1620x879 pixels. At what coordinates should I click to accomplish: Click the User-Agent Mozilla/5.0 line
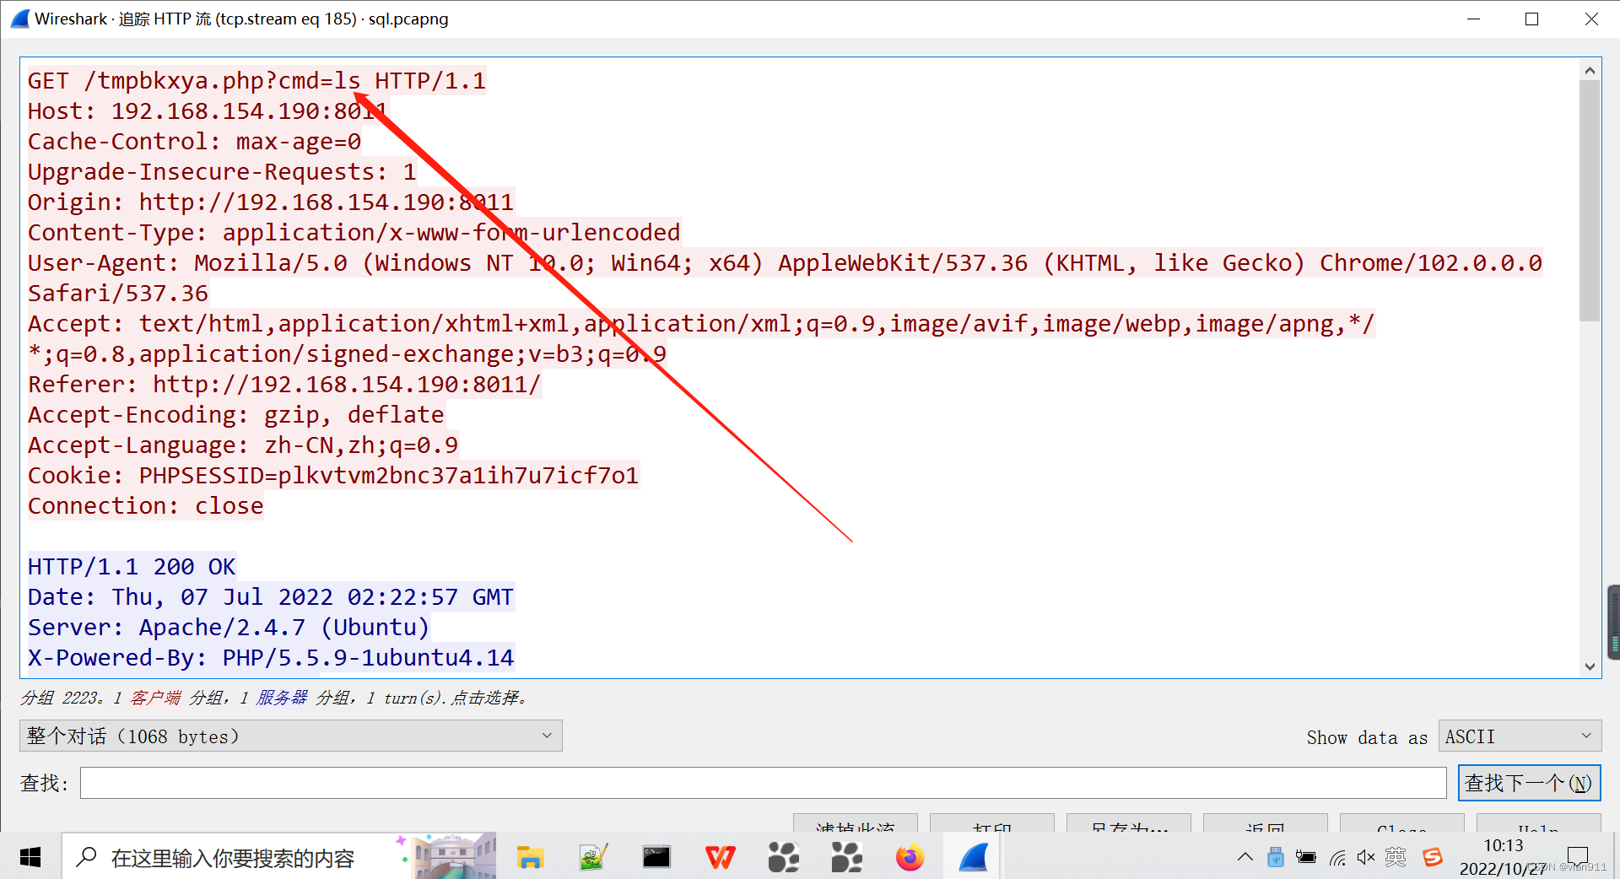click(x=786, y=263)
